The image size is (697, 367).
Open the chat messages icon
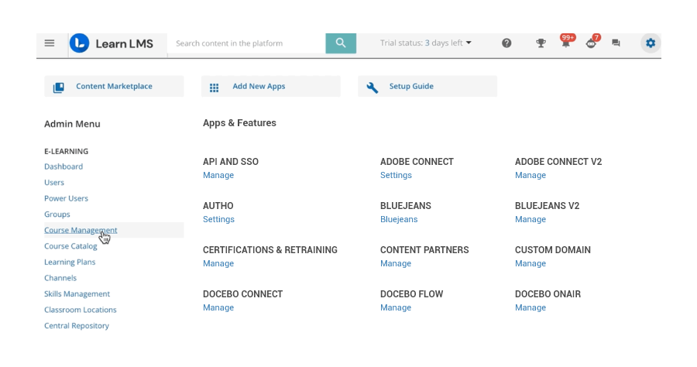pyautogui.click(x=616, y=43)
